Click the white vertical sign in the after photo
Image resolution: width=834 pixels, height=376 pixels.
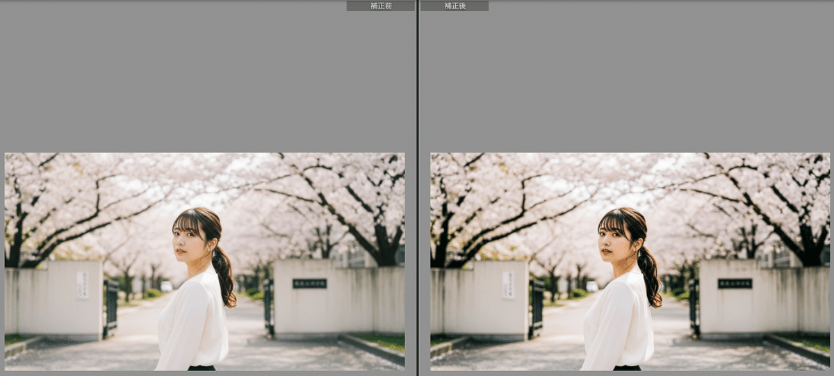[x=508, y=285]
